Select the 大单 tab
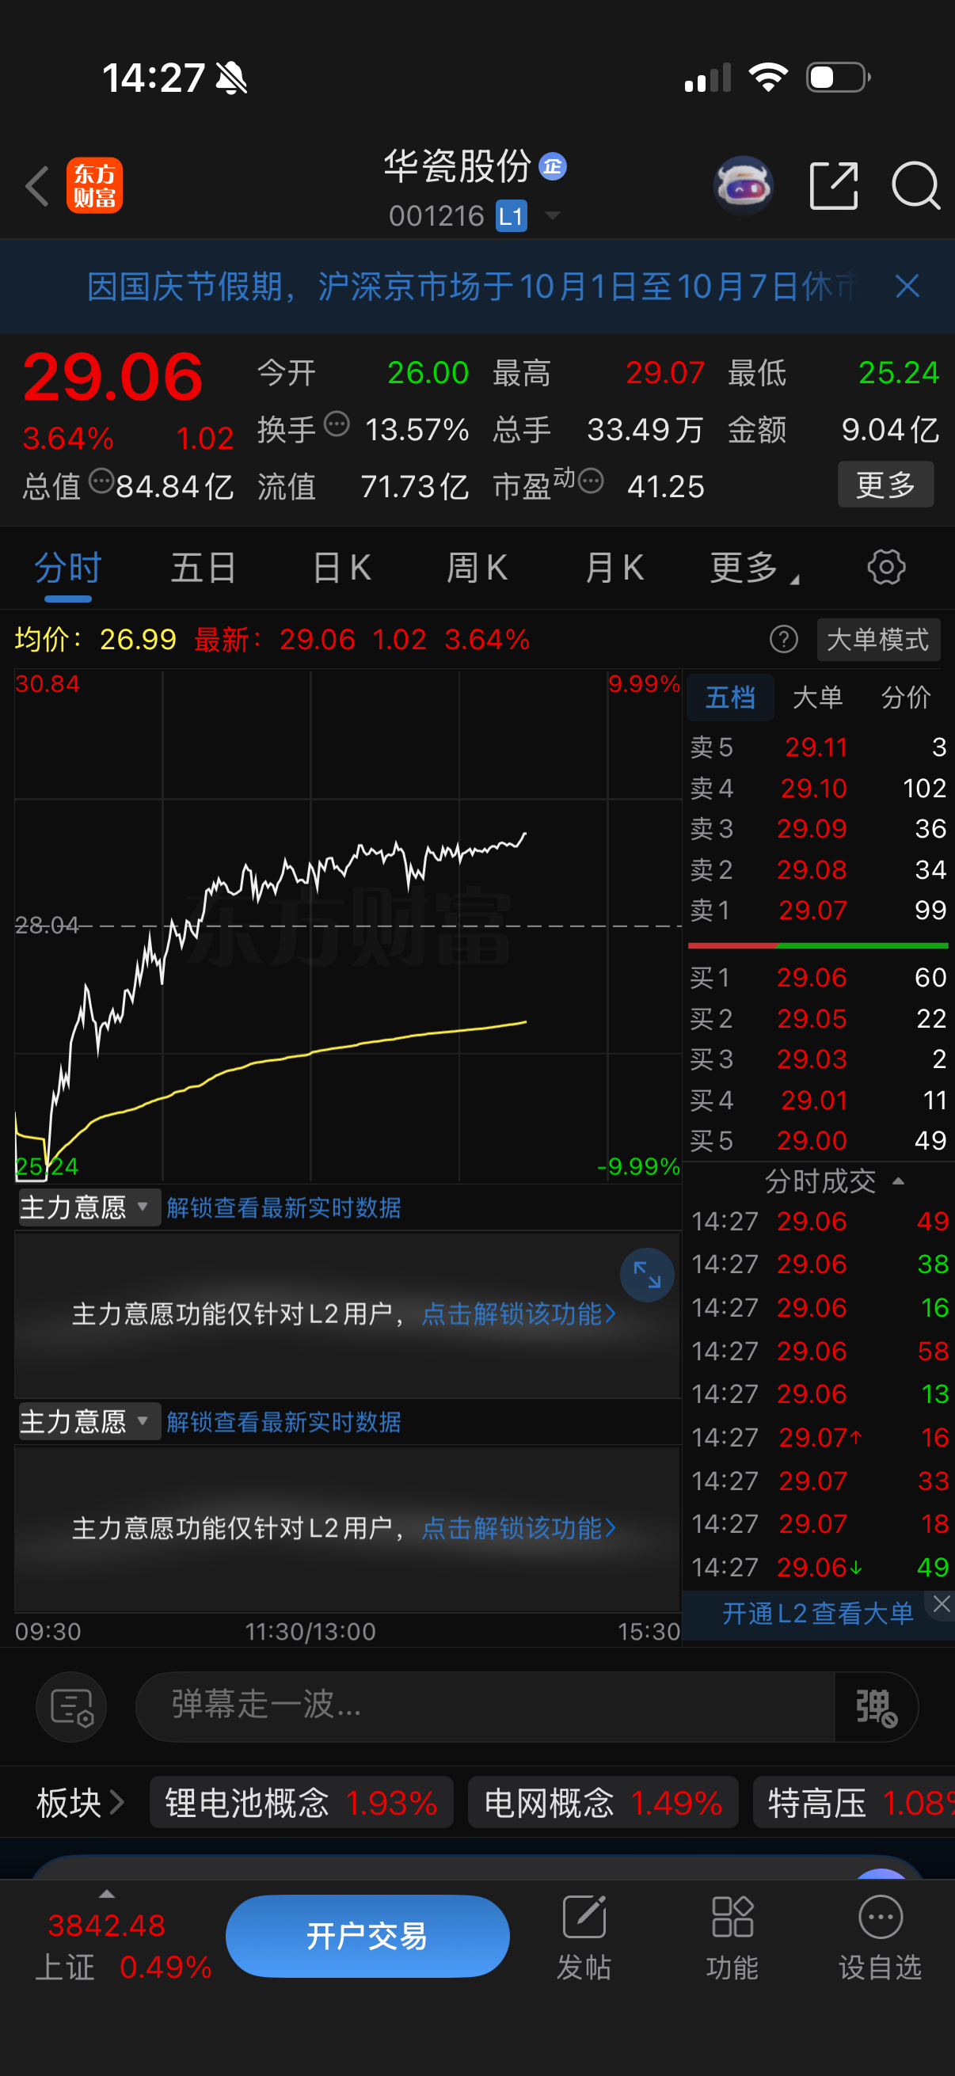 (818, 697)
